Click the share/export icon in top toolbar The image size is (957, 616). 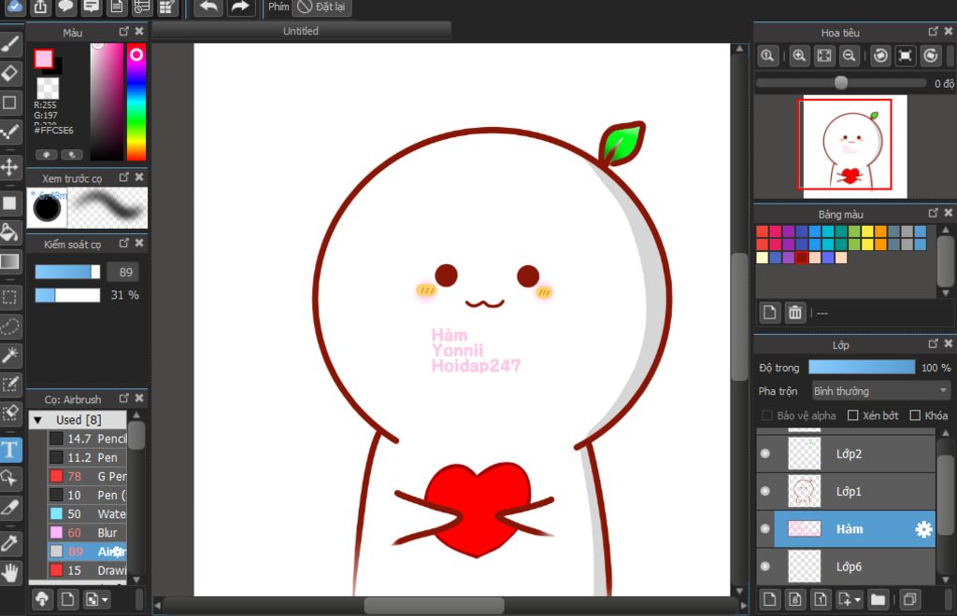[40, 7]
